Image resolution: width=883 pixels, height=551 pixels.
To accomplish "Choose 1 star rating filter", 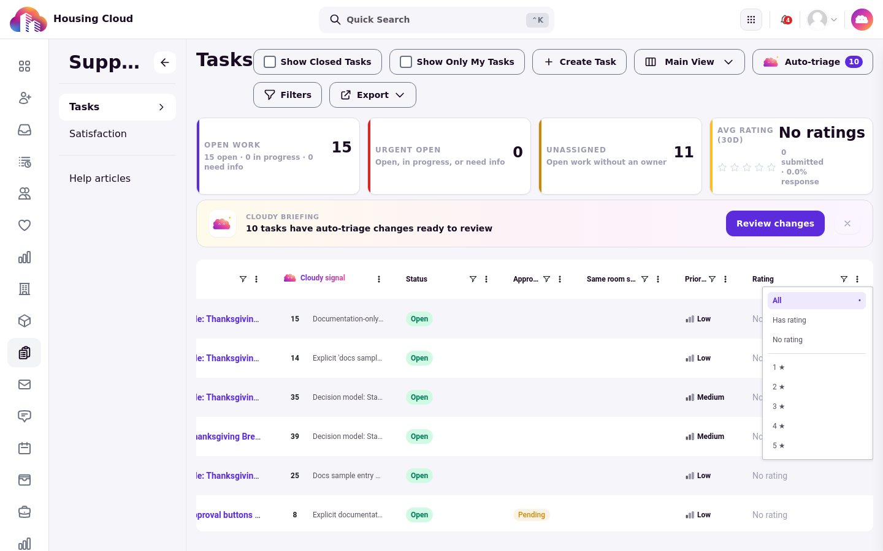I will pos(817,367).
